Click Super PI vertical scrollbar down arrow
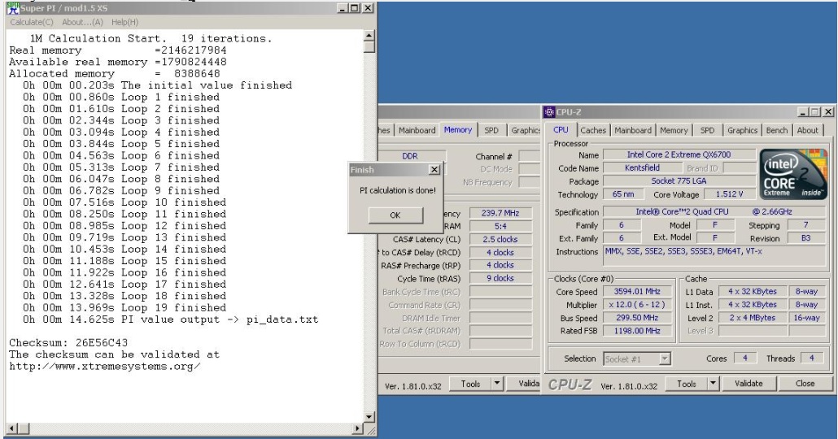 369,416
